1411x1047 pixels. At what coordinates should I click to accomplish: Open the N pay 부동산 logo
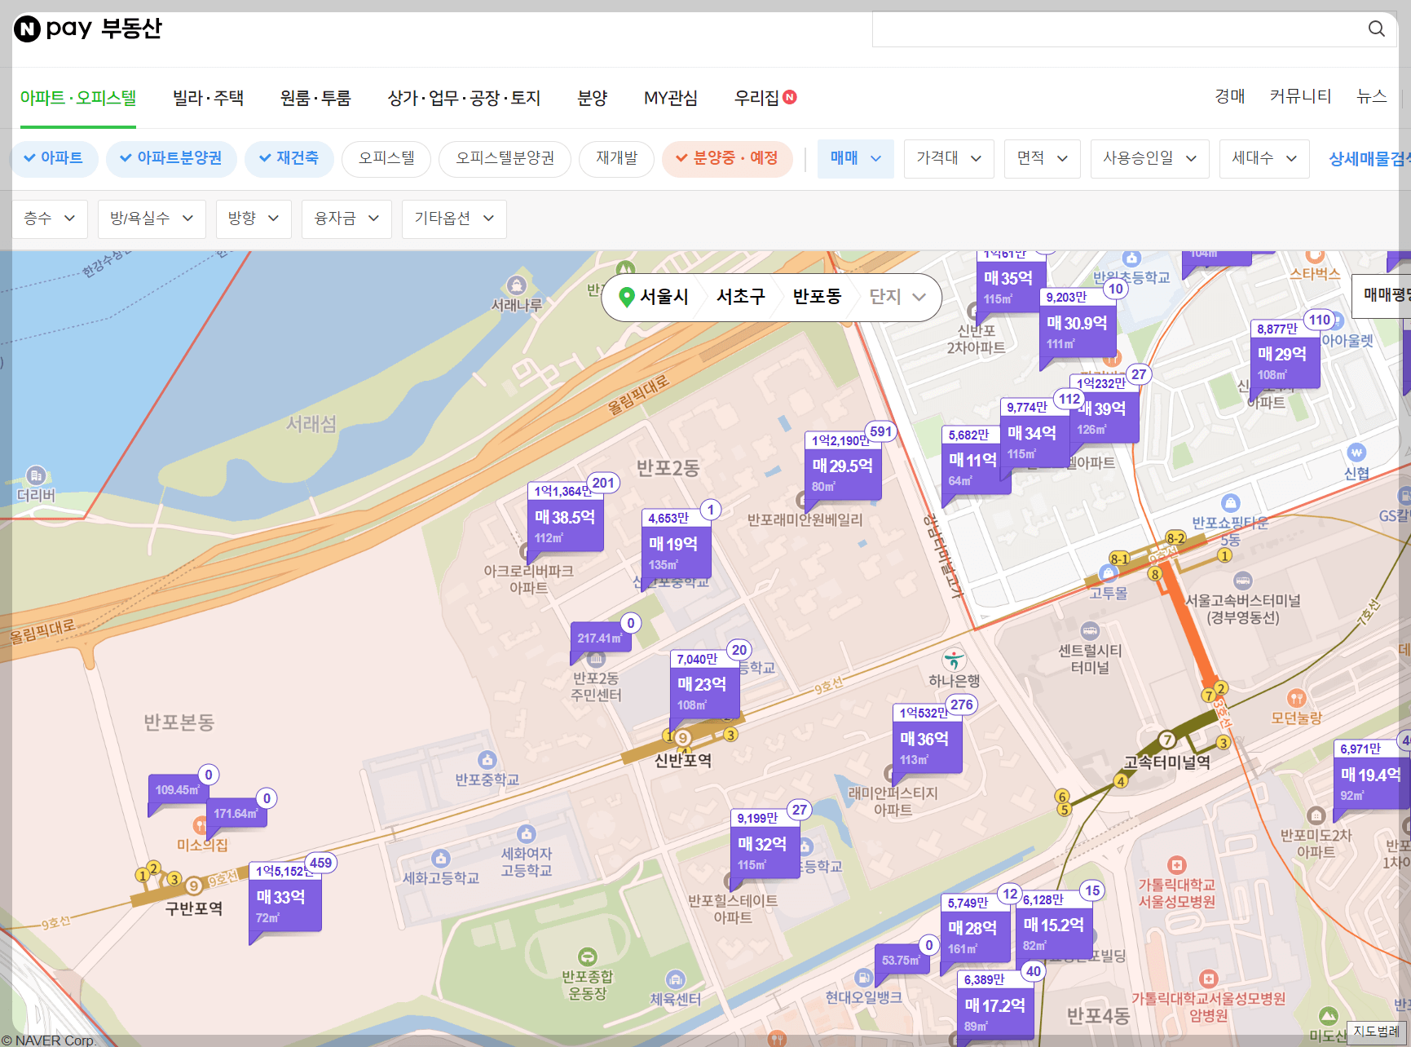(x=88, y=29)
